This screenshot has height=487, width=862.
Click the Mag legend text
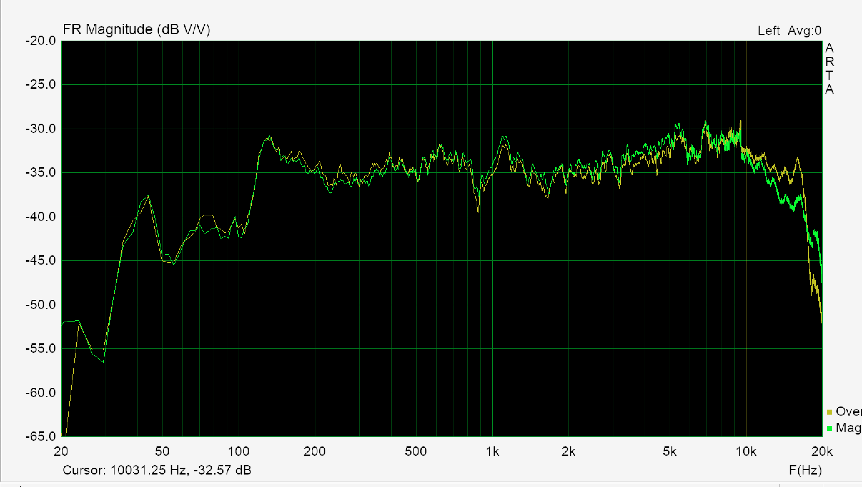click(849, 428)
